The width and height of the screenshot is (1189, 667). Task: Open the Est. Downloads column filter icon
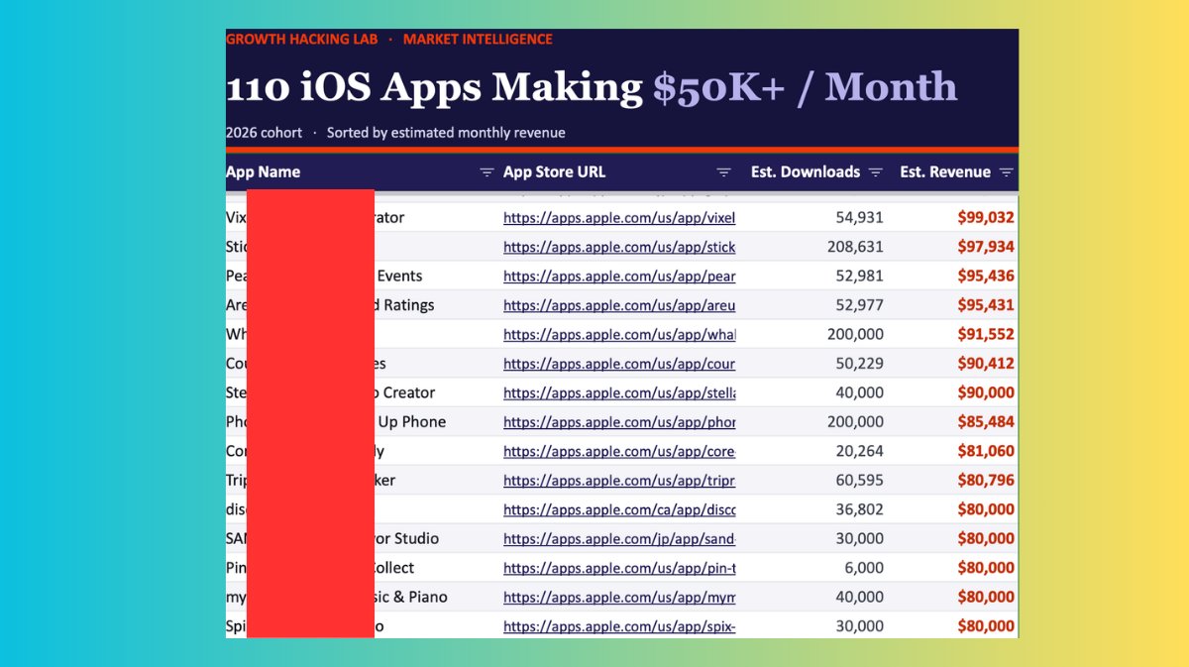coord(875,172)
